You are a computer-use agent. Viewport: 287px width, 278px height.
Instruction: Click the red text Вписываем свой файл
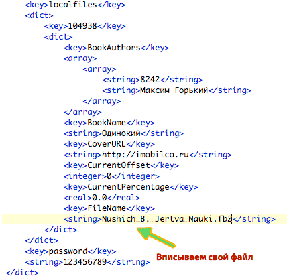tap(205, 257)
